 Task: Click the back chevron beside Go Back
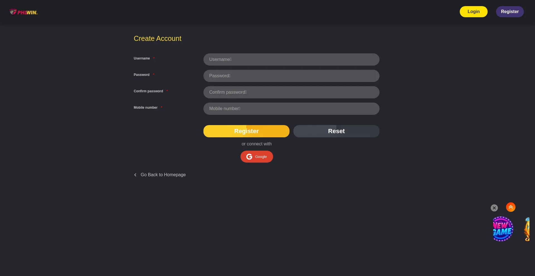[135, 175]
